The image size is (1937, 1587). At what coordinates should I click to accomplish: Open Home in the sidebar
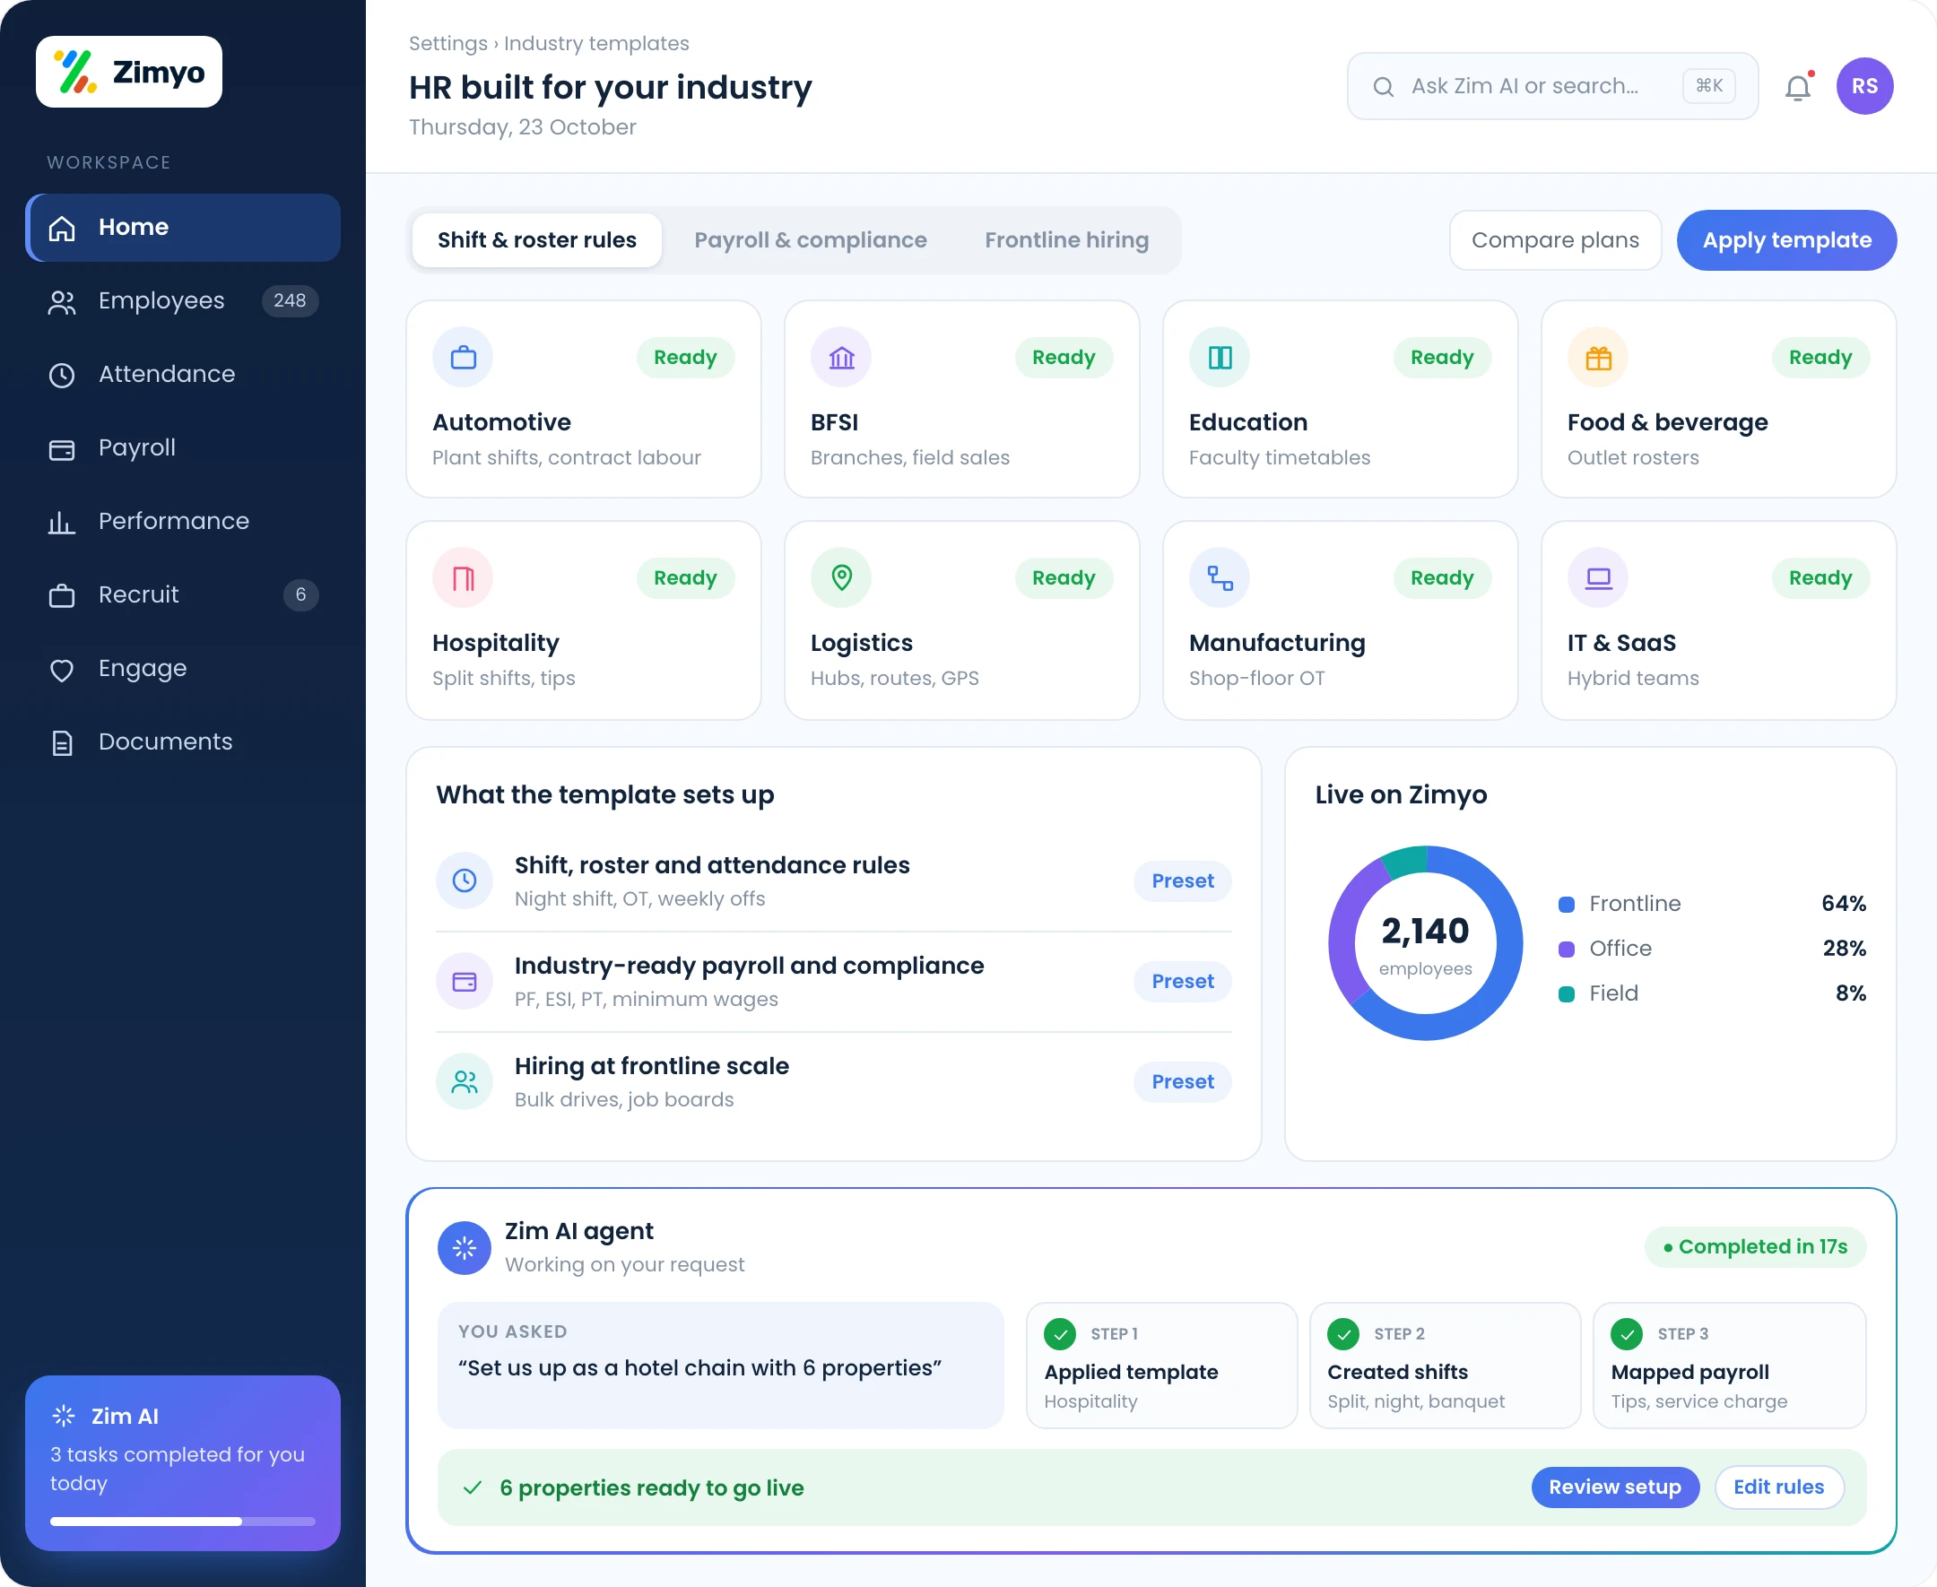coord(183,228)
